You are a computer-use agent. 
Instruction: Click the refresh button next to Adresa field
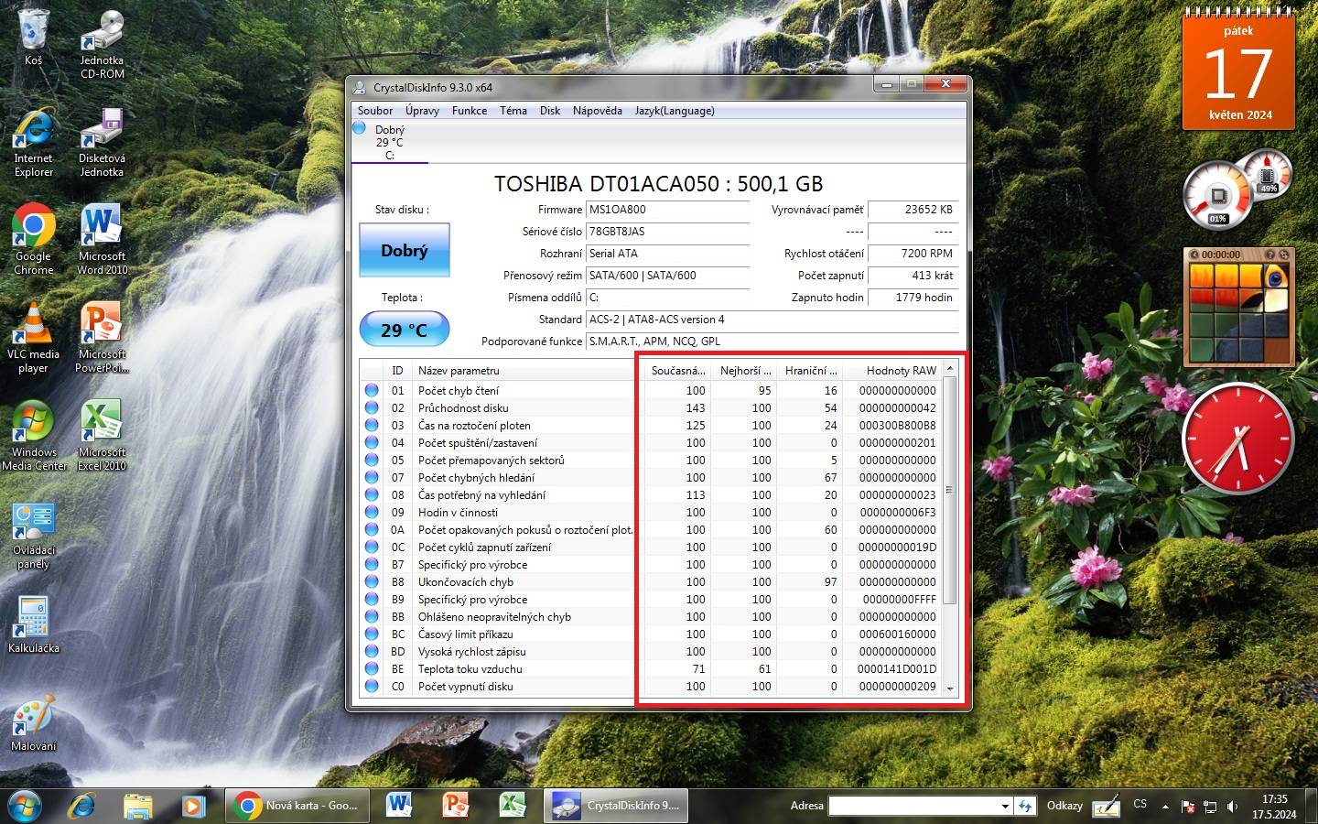[1025, 806]
